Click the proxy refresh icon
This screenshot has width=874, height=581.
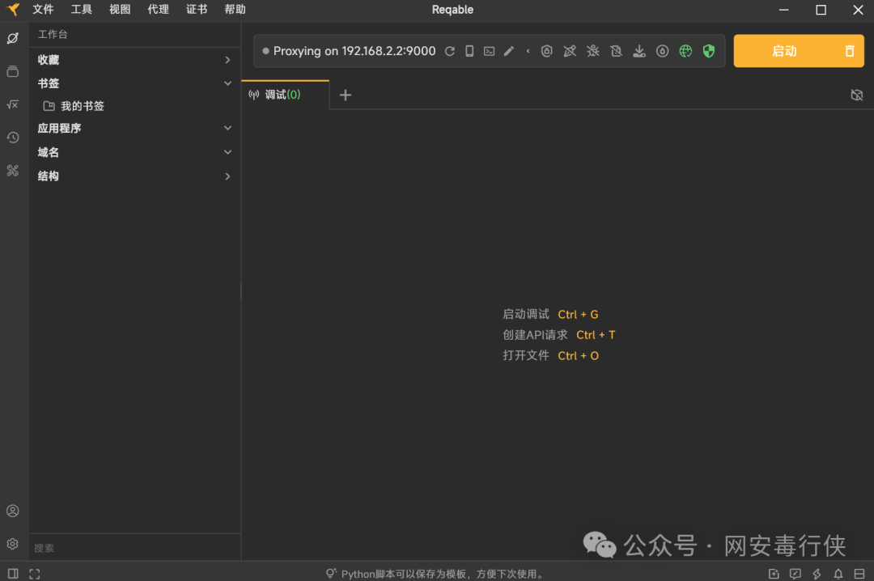pos(450,51)
